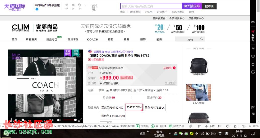The width and height of the screenshot is (260, 138).
Task: Open WeChat from the system tray
Action: 181,133
